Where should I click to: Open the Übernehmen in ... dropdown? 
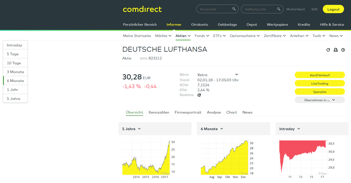click(320, 100)
